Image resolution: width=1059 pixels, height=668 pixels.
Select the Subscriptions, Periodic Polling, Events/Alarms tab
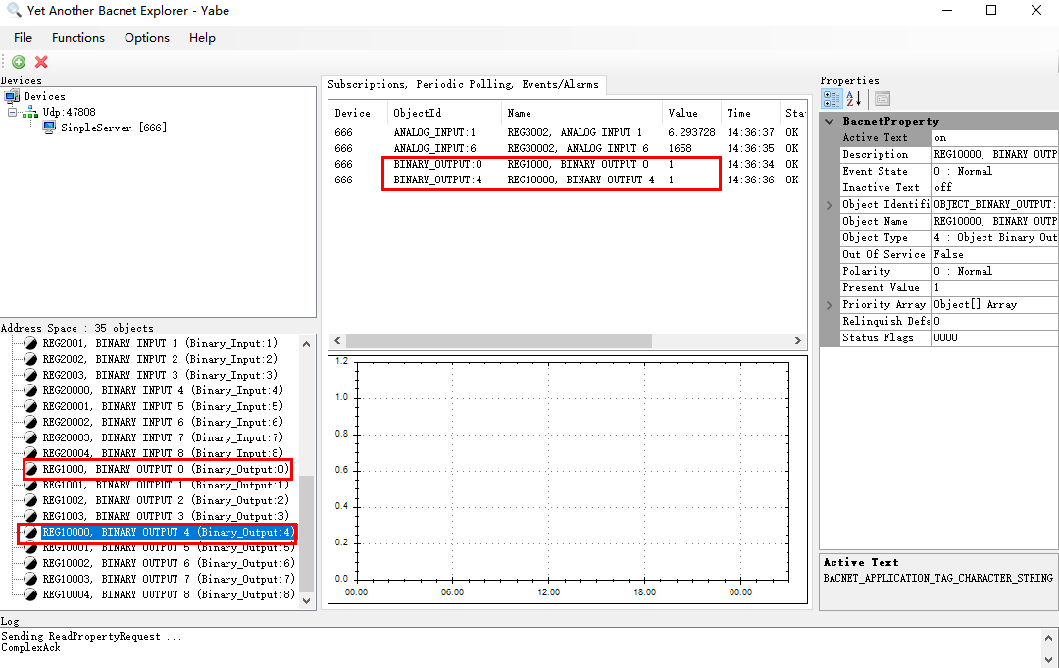click(463, 85)
